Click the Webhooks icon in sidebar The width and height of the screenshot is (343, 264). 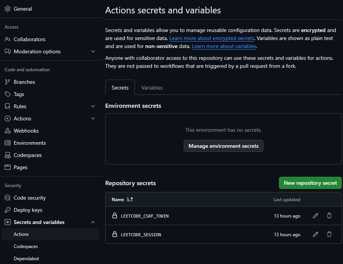coord(8,131)
